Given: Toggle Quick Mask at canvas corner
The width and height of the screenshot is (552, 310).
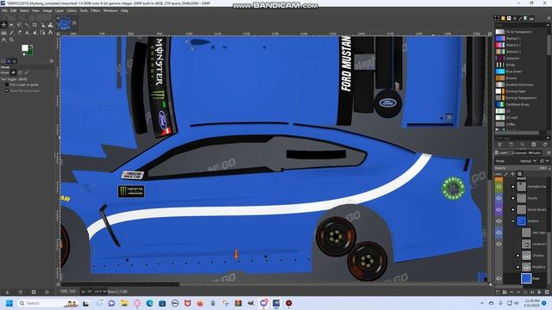Looking at the screenshot, I should point(59,284).
